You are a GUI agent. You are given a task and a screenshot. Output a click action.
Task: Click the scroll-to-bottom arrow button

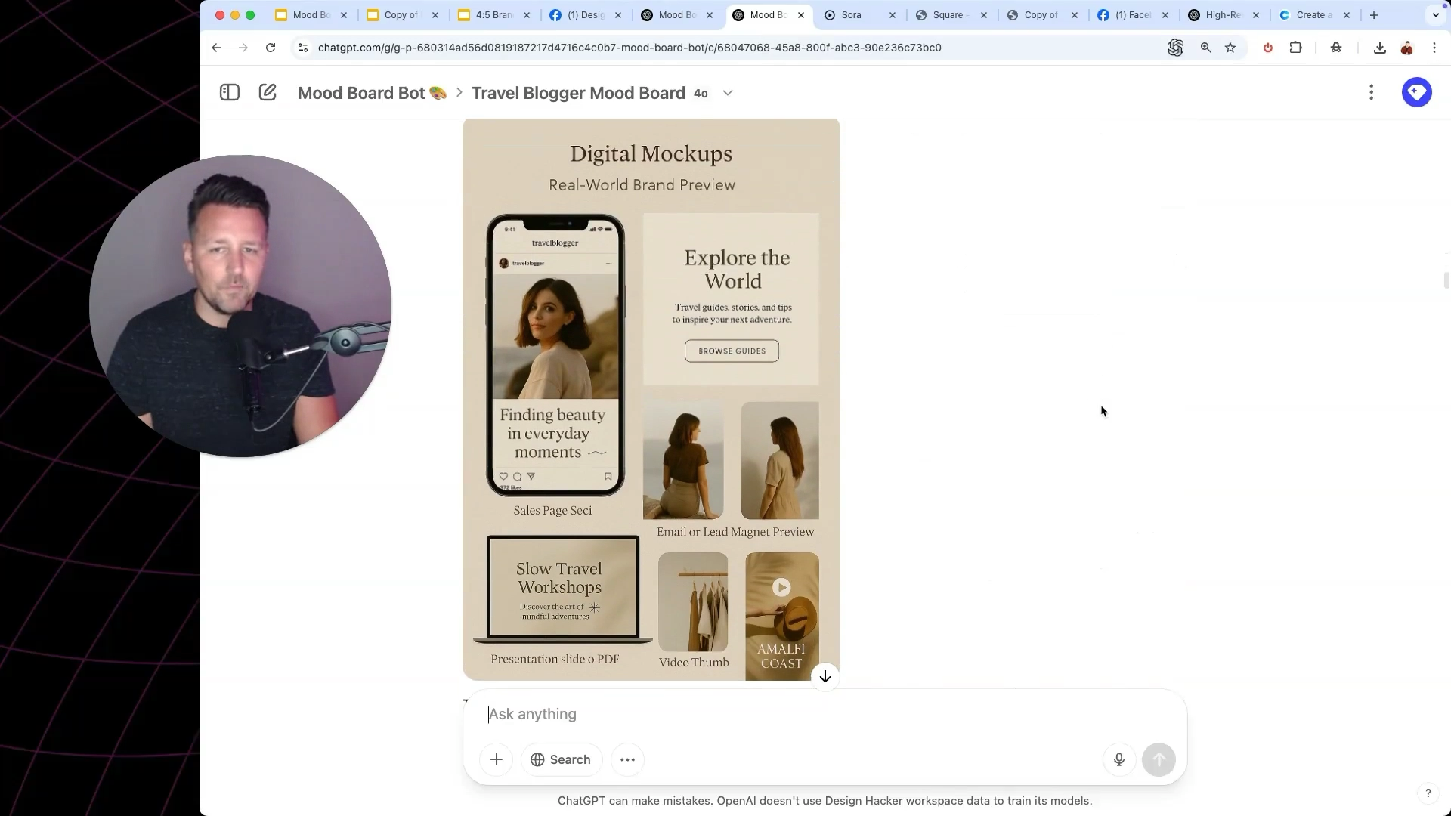tap(825, 676)
